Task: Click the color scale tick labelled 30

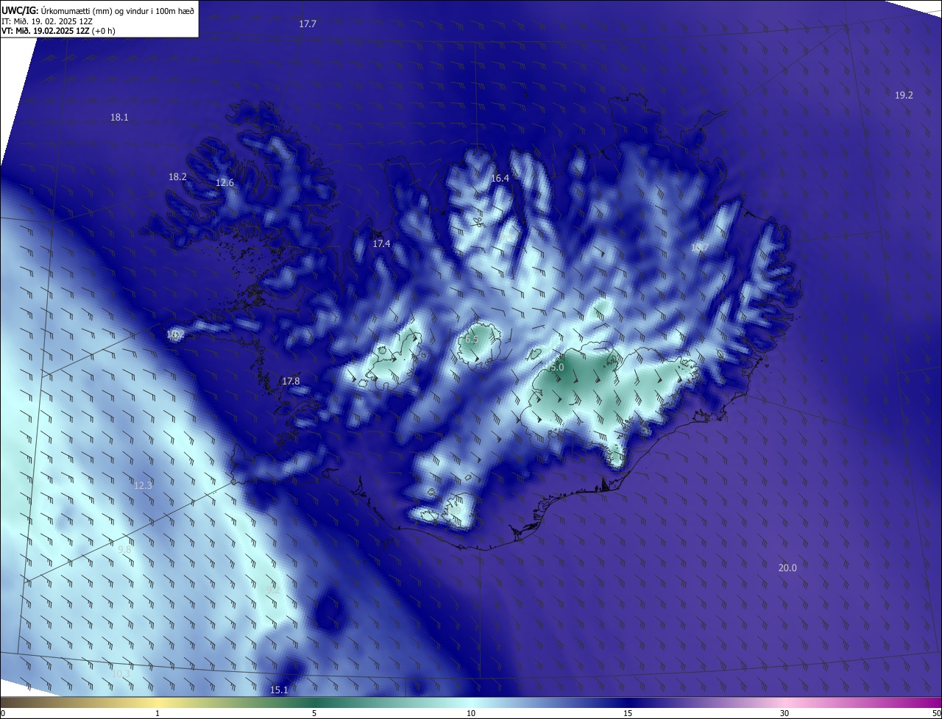Action: pos(785,713)
